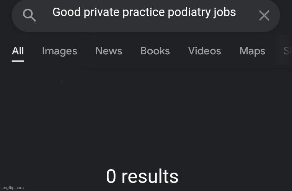Screen dimensions: 292x191
Task: Click the cut-off tab after Maps
Action: (x=287, y=51)
